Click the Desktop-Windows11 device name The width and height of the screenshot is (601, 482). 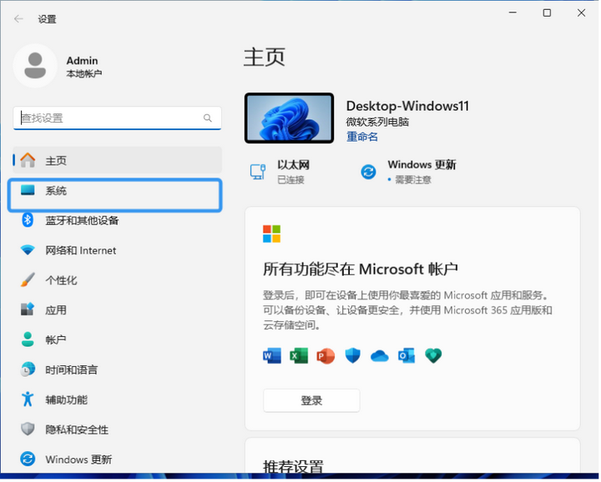pos(408,107)
